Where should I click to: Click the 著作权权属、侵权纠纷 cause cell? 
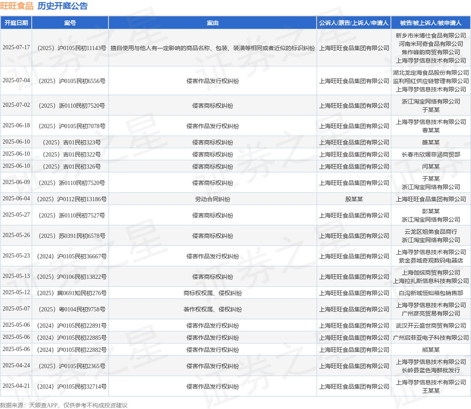(x=213, y=309)
